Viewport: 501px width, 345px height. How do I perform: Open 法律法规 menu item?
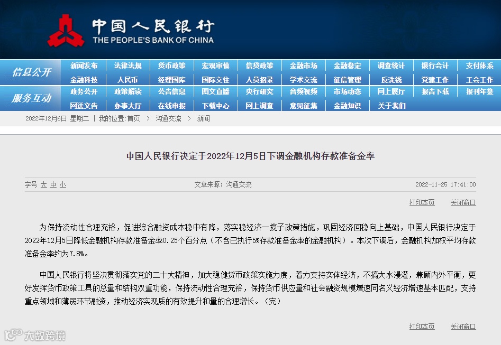128,66
